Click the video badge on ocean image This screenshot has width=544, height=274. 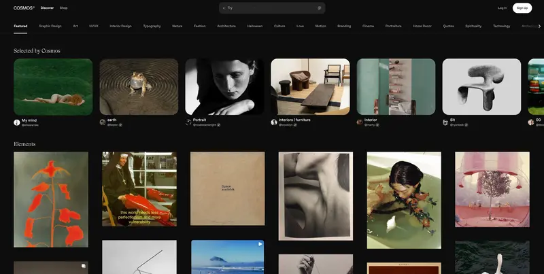pyautogui.click(x=259, y=244)
